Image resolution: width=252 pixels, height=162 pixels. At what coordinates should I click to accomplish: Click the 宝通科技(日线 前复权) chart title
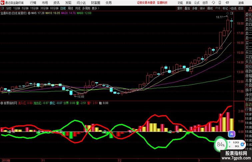pos(14,13)
